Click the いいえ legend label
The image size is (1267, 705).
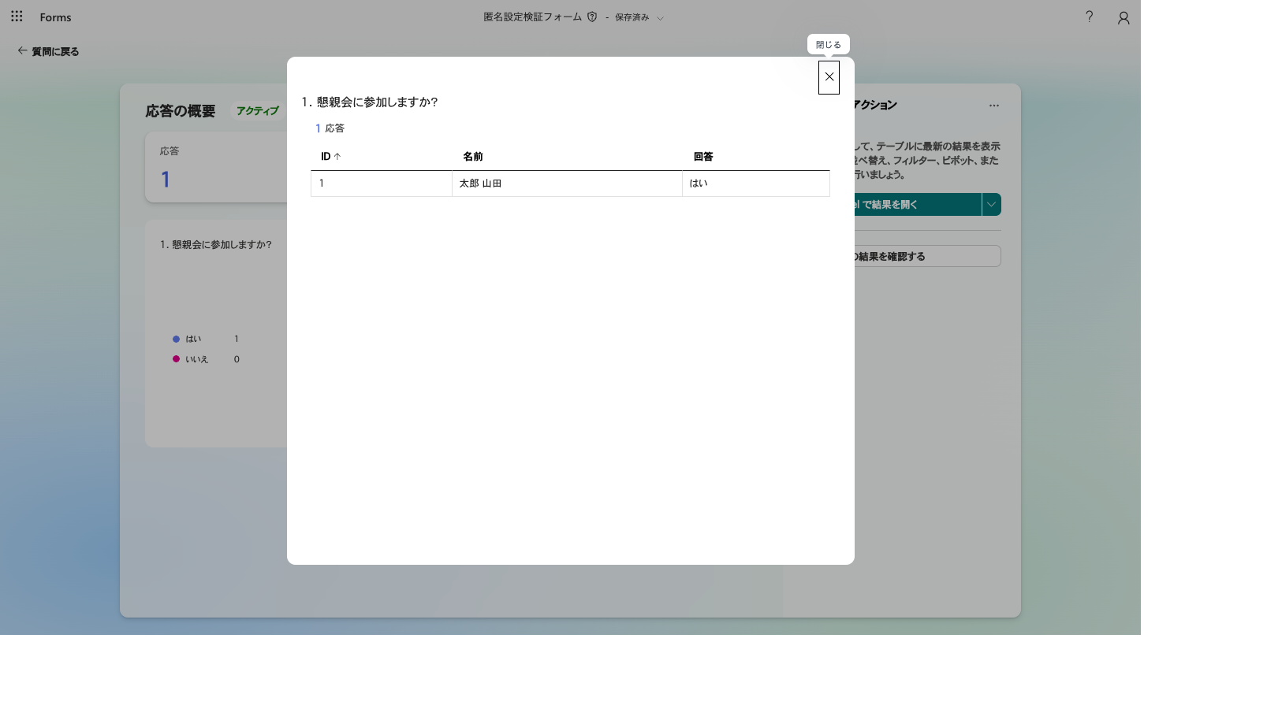click(196, 359)
